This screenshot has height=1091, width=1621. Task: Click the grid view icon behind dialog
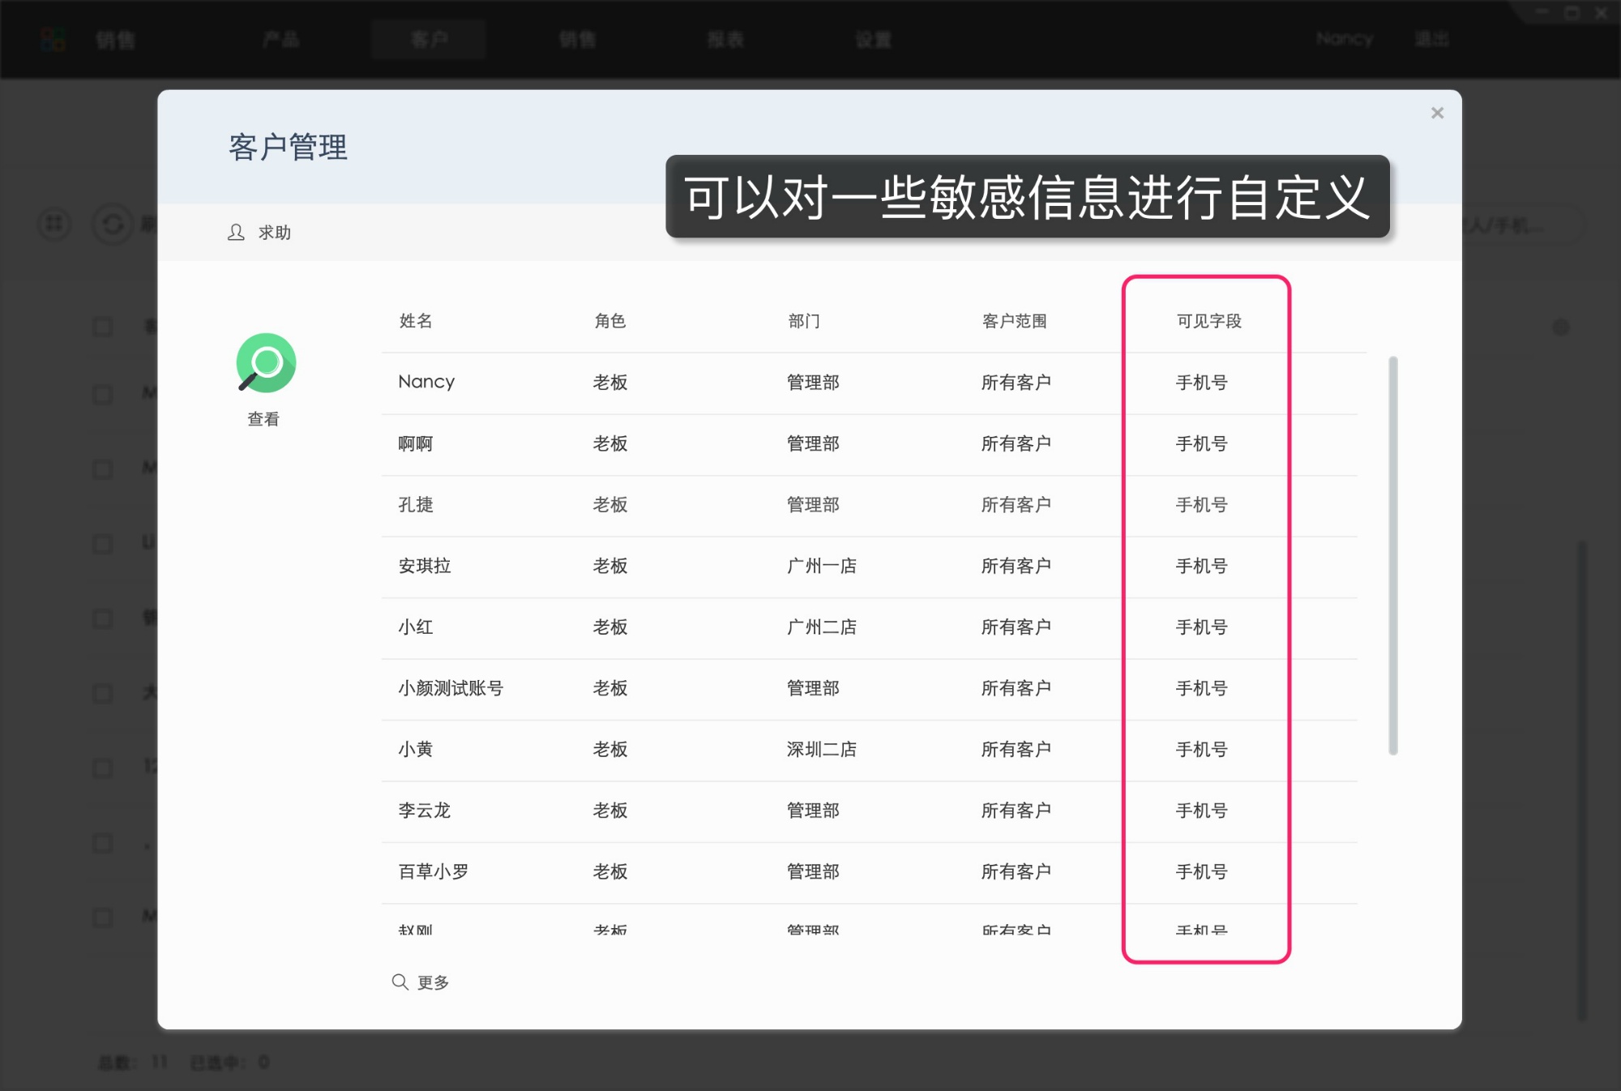[x=54, y=223]
